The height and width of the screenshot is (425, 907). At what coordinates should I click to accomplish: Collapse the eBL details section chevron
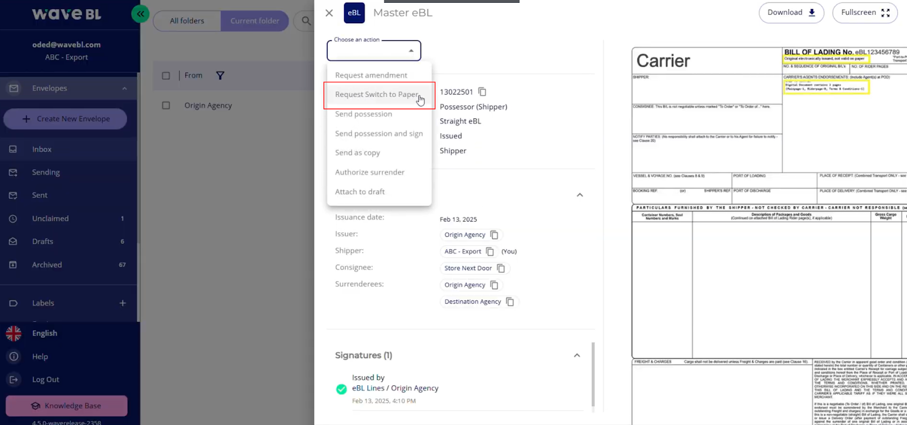(x=580, y=195)
